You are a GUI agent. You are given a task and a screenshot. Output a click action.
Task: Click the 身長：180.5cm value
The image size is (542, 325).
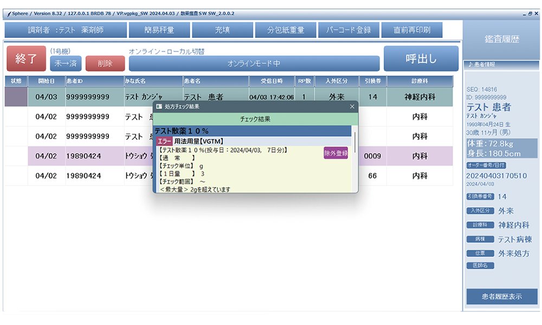[494, 154]
